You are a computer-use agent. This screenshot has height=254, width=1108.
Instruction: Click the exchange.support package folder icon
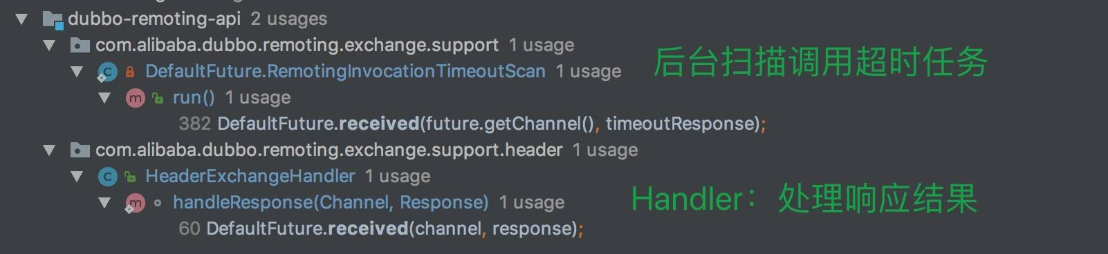[x=80, y=46]
